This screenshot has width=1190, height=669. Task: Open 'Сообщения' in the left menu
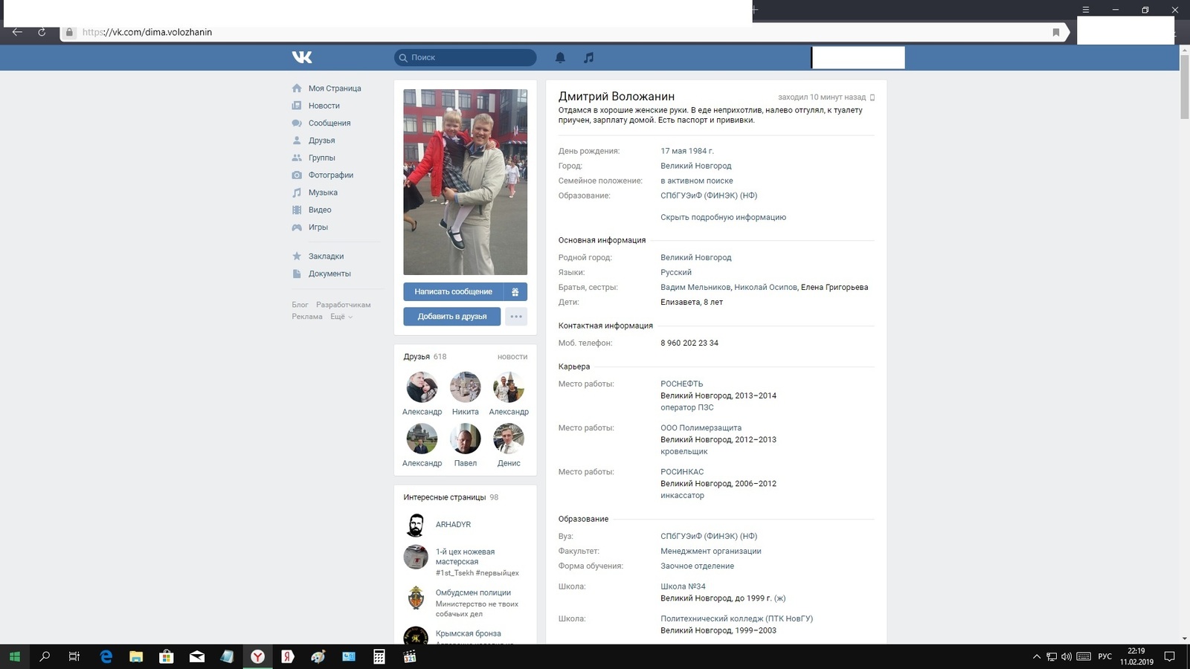[329, 123]
